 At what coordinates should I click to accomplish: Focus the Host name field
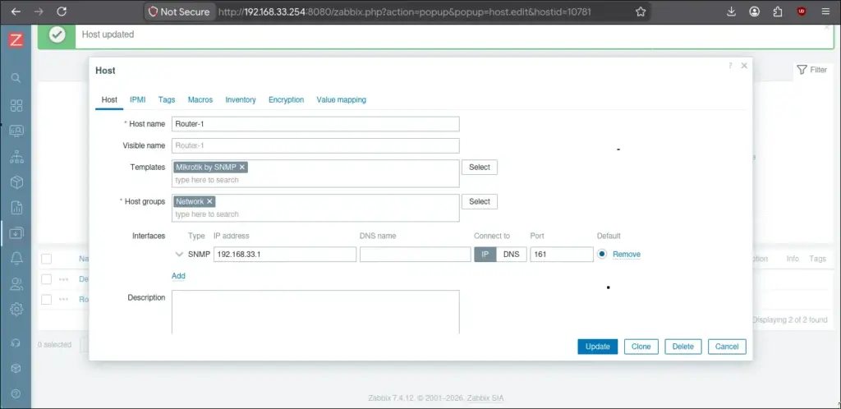(x=315, y=124)
